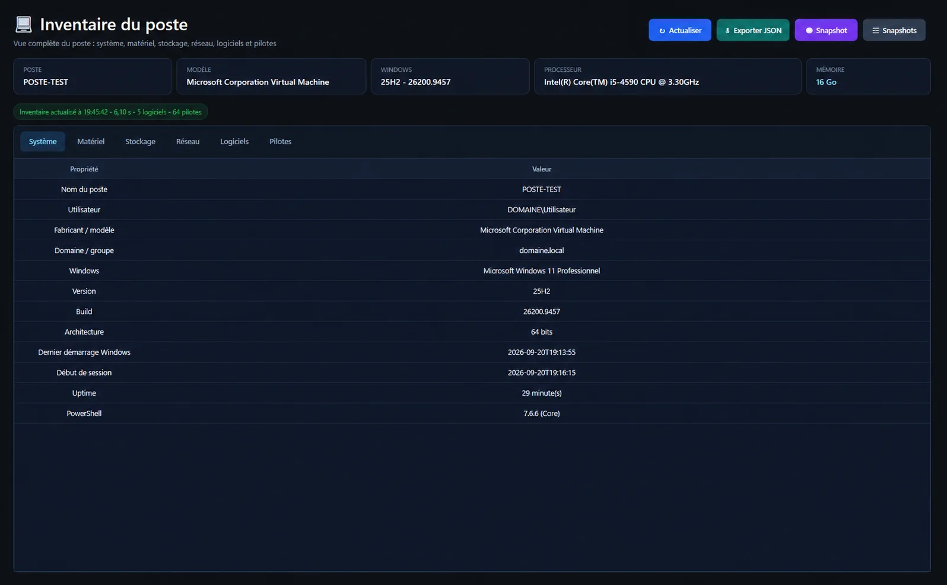Click the Inventaire actualisé status badge
Image resolution: width=947 pixels, height=585 pixels.
pyautogui.click(x=110, y=112)
